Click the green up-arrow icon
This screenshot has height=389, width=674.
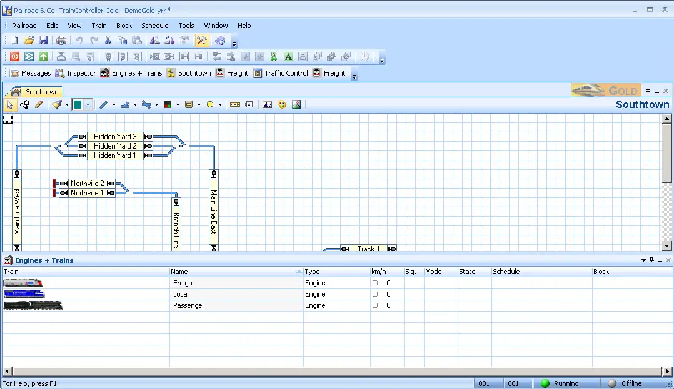tap(43, 57)
